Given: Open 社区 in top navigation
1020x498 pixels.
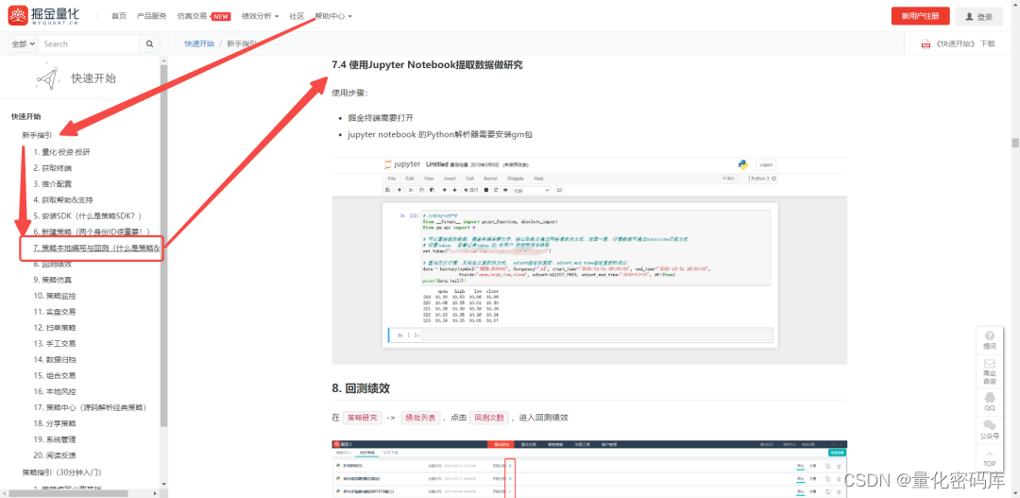Looking at the screenshot, I should [297, 16].
